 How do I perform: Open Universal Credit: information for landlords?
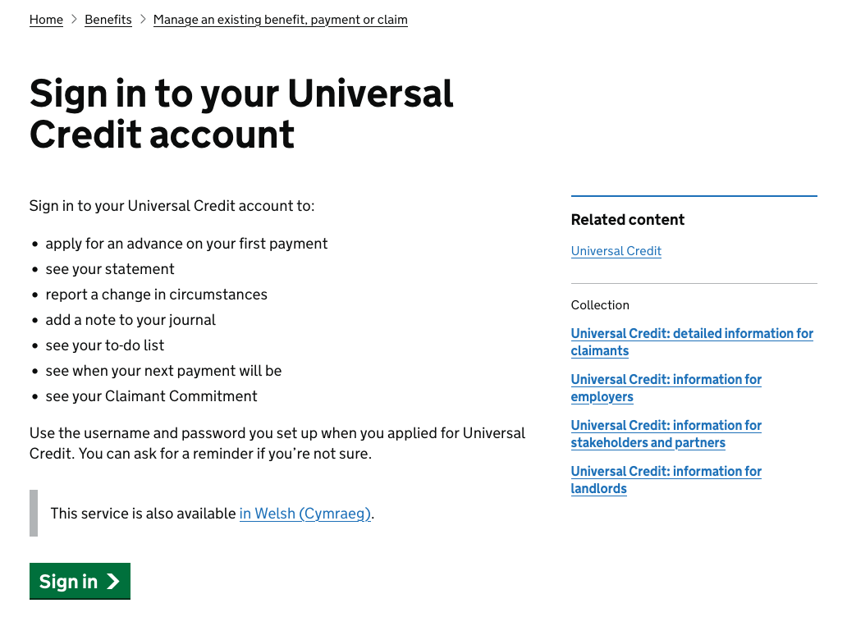pos(666,479)
